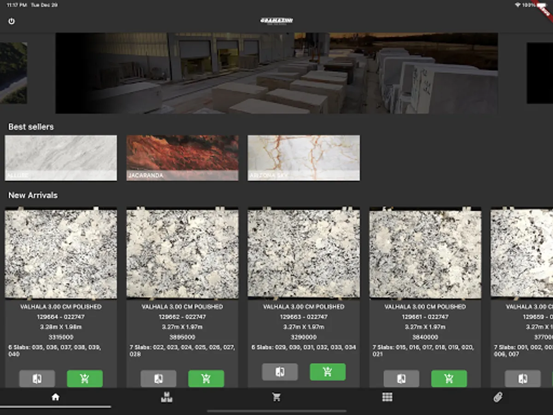
Task: Select slab list starting '7 Slabs: 015'
Action: point(424,351)
